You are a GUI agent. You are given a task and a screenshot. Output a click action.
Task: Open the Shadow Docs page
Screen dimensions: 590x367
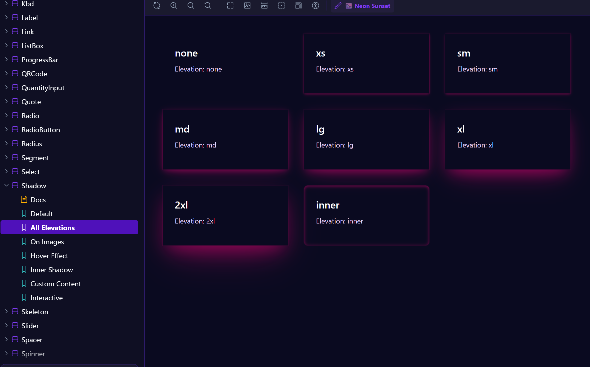[38, 199]
